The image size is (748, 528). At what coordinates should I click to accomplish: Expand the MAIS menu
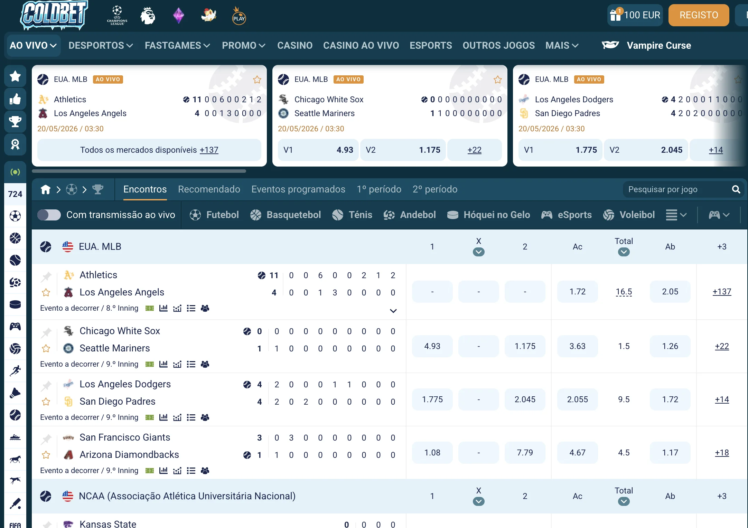click(x=562, y=45)
